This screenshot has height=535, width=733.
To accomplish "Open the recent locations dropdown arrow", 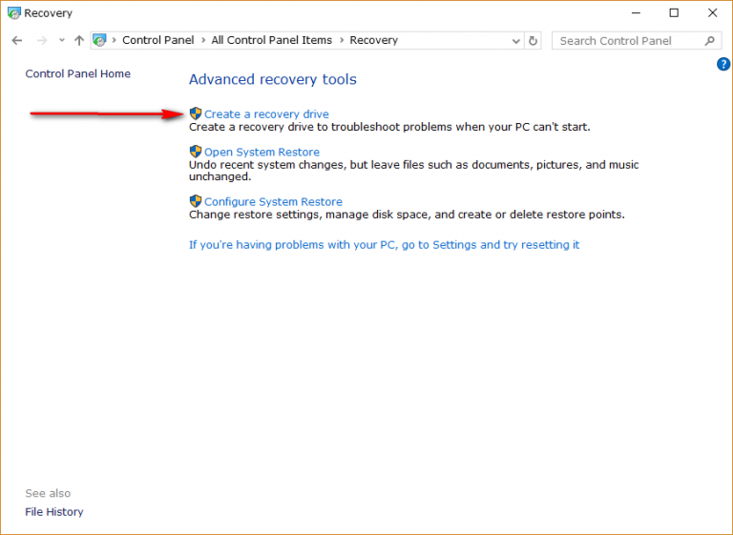I will (x=62, y=41).
